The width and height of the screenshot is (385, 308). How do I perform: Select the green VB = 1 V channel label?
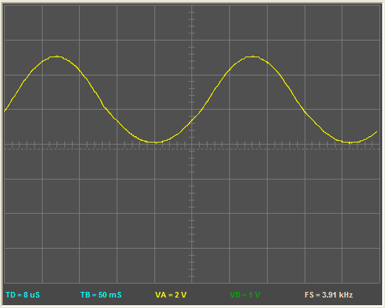(x=245, y=295)
